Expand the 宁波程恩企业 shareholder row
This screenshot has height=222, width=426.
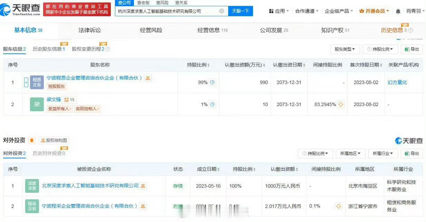click(26, 82)
